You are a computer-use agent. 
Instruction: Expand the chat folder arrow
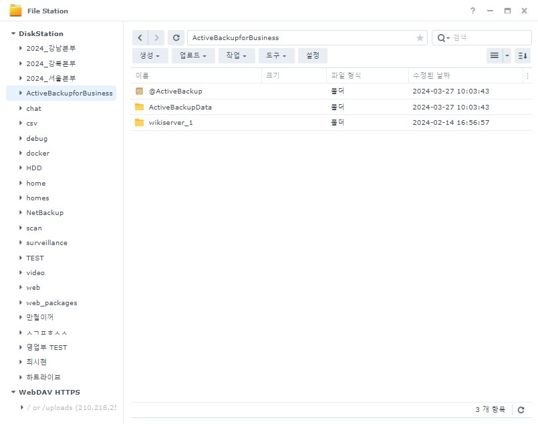click(x=21, y=108)
